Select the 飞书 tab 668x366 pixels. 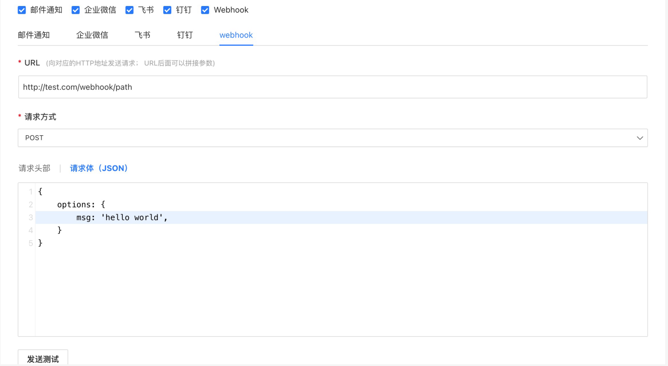(142, 35)
